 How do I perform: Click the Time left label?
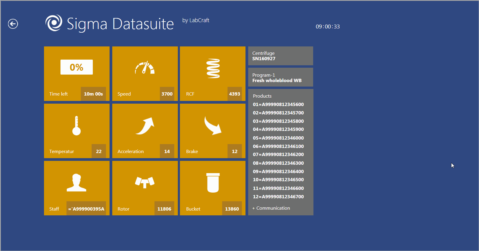(x=58, y=94)
